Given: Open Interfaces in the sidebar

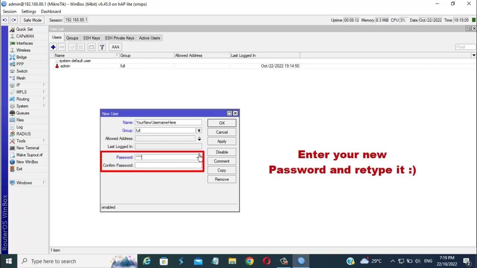Looking at the screenshot, I should tap(24, 43).
